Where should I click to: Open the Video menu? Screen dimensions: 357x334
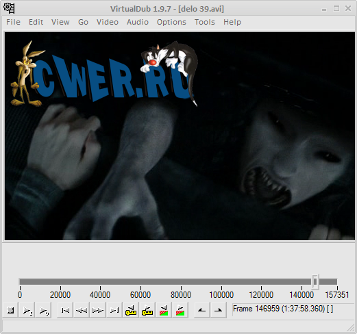point(108,22)
